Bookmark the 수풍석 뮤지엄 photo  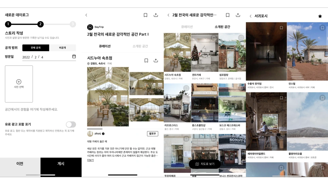pyautogui.click(x=281, y=28)
